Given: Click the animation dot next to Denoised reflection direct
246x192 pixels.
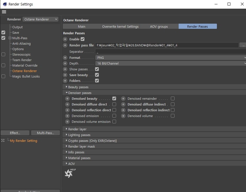Looking at the screenshot, I should 67,110.
